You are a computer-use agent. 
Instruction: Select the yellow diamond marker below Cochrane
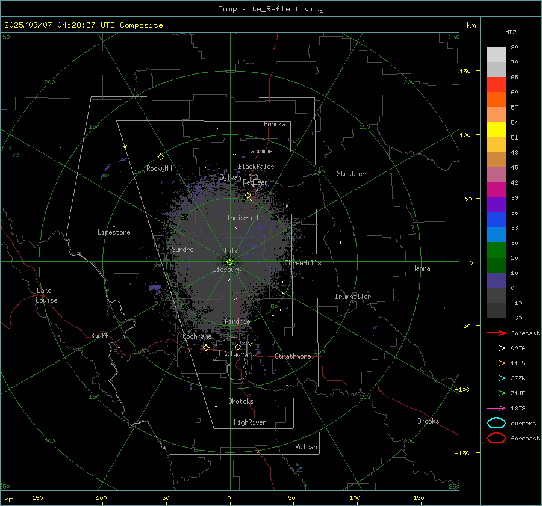(x=206, y=347)
